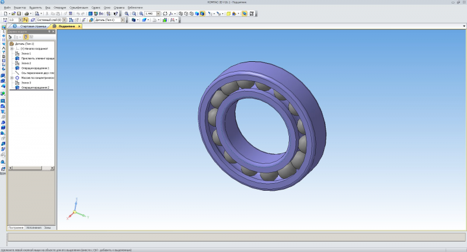The width and height of the screenshot is (467, 252).
Task: Switch to the Стартовая страница tab
Action: [x=33, y=26]
